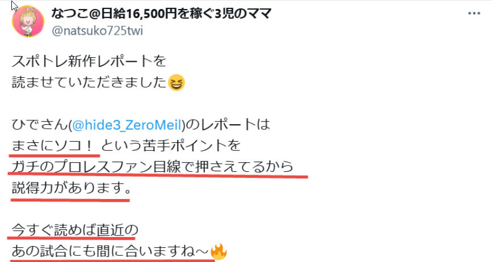This screenshot has height=262, width=492.
Task: Click the fire emoji at tweet end
Action: (218, 251)
